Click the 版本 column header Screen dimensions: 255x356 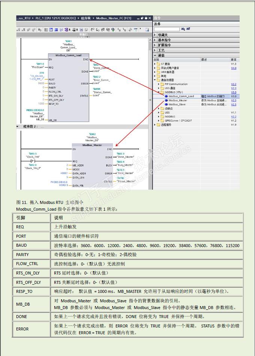234,59
